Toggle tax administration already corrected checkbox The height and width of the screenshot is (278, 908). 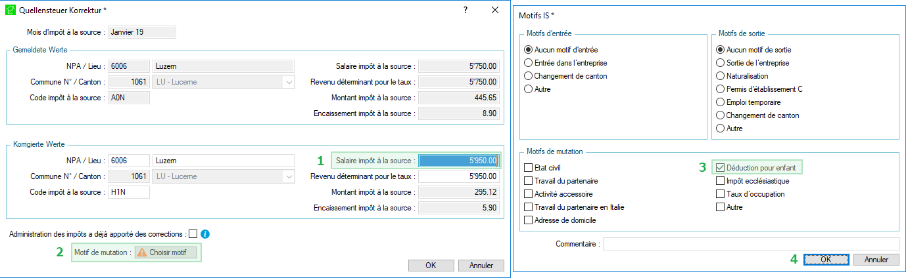click(193, 233)
